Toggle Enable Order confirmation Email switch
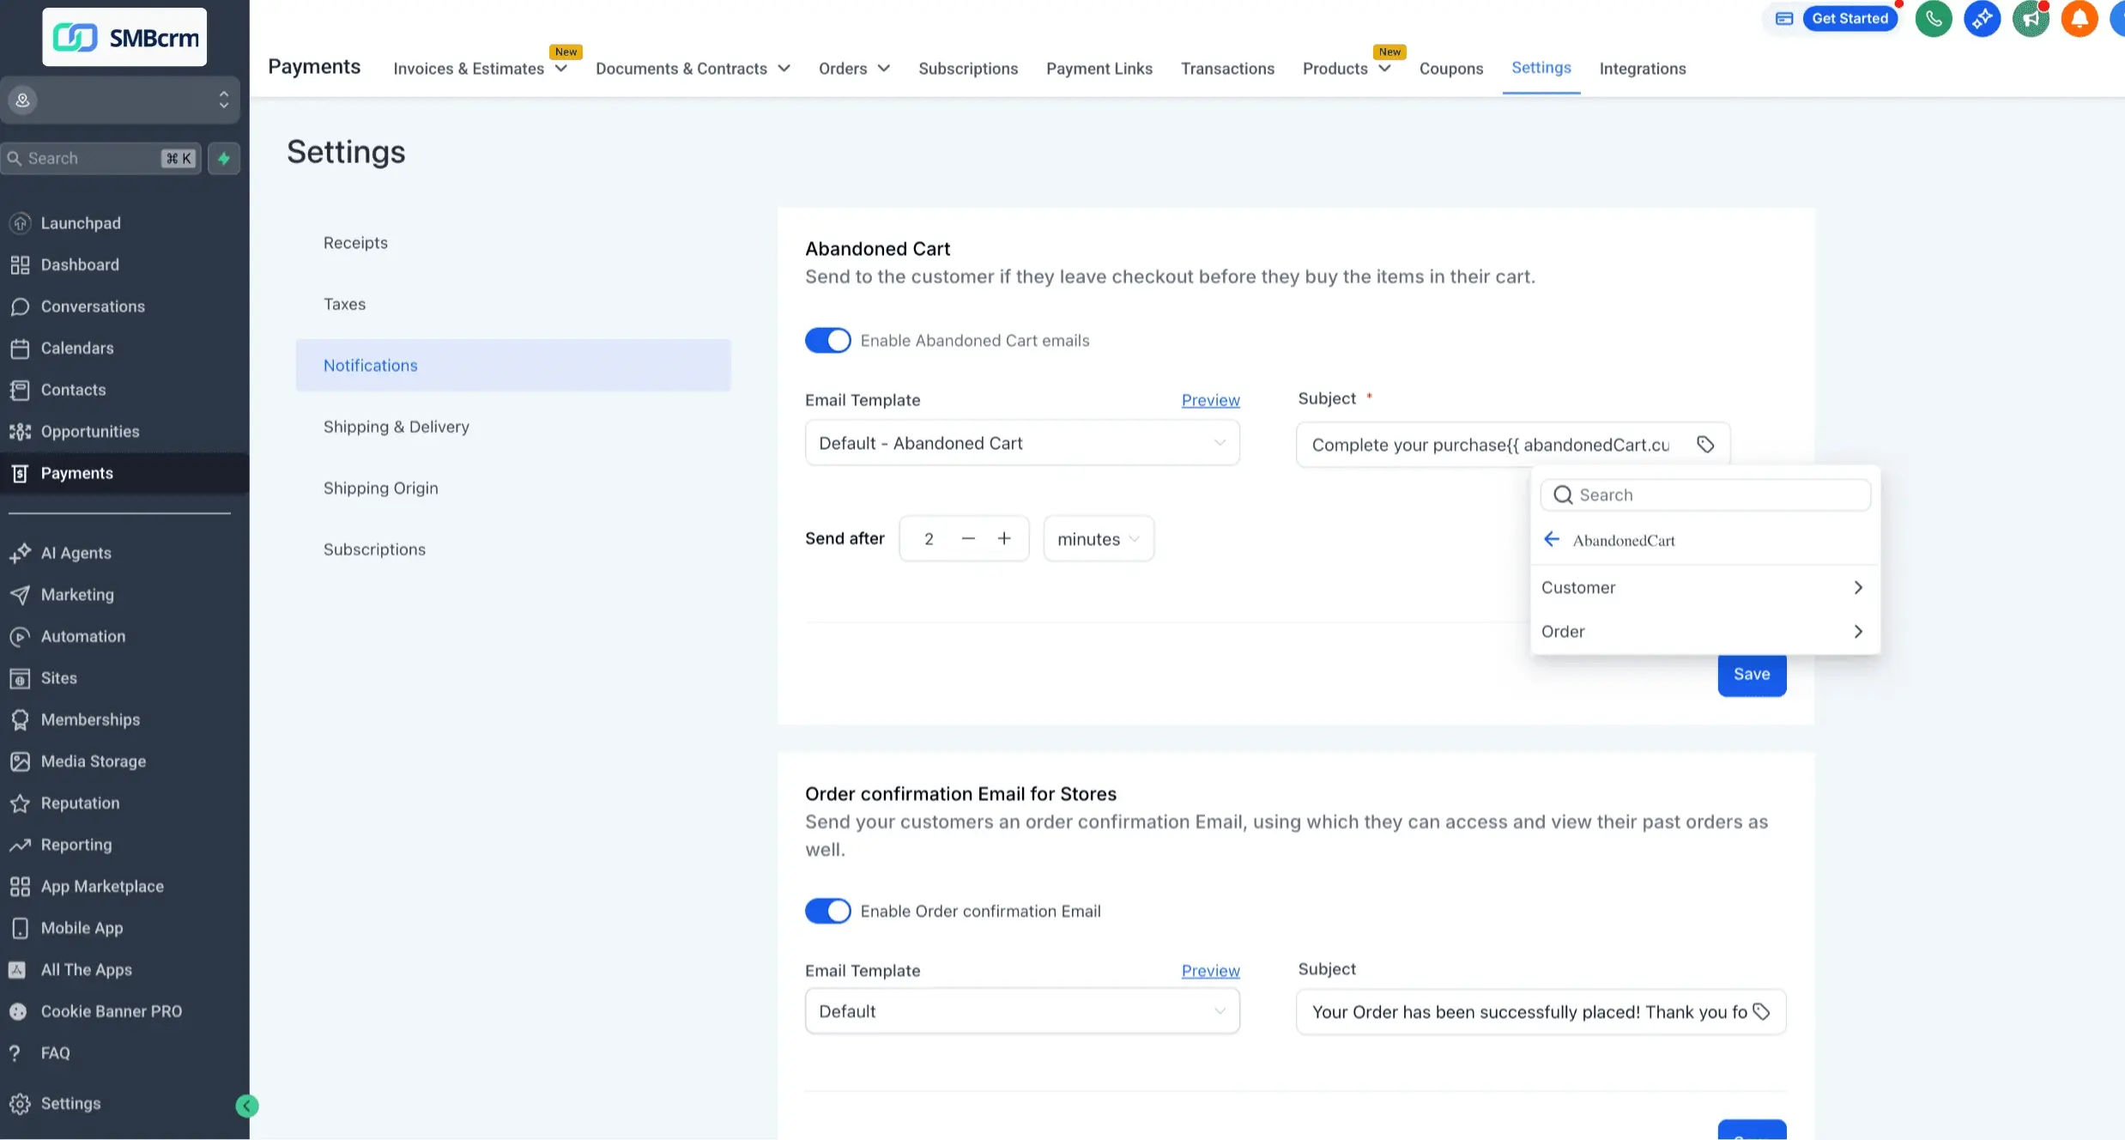2125x1140 pixels. point(827,911)
